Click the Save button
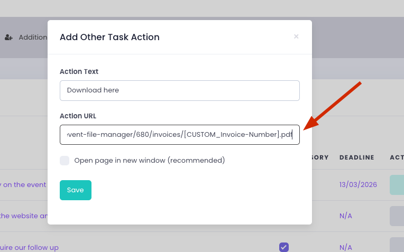The width and height of the screenshot is (404, 252). [x=76, y=190]
